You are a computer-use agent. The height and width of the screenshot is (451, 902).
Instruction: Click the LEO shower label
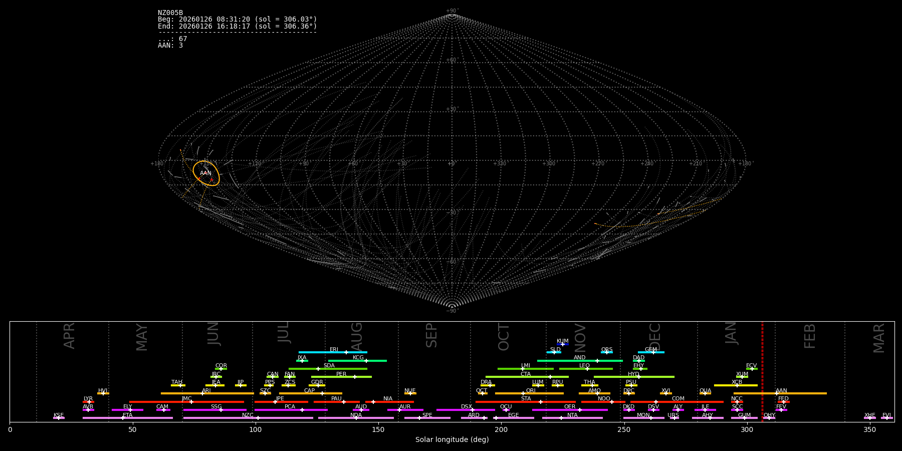pyautogui.click(x=585, y=366)
